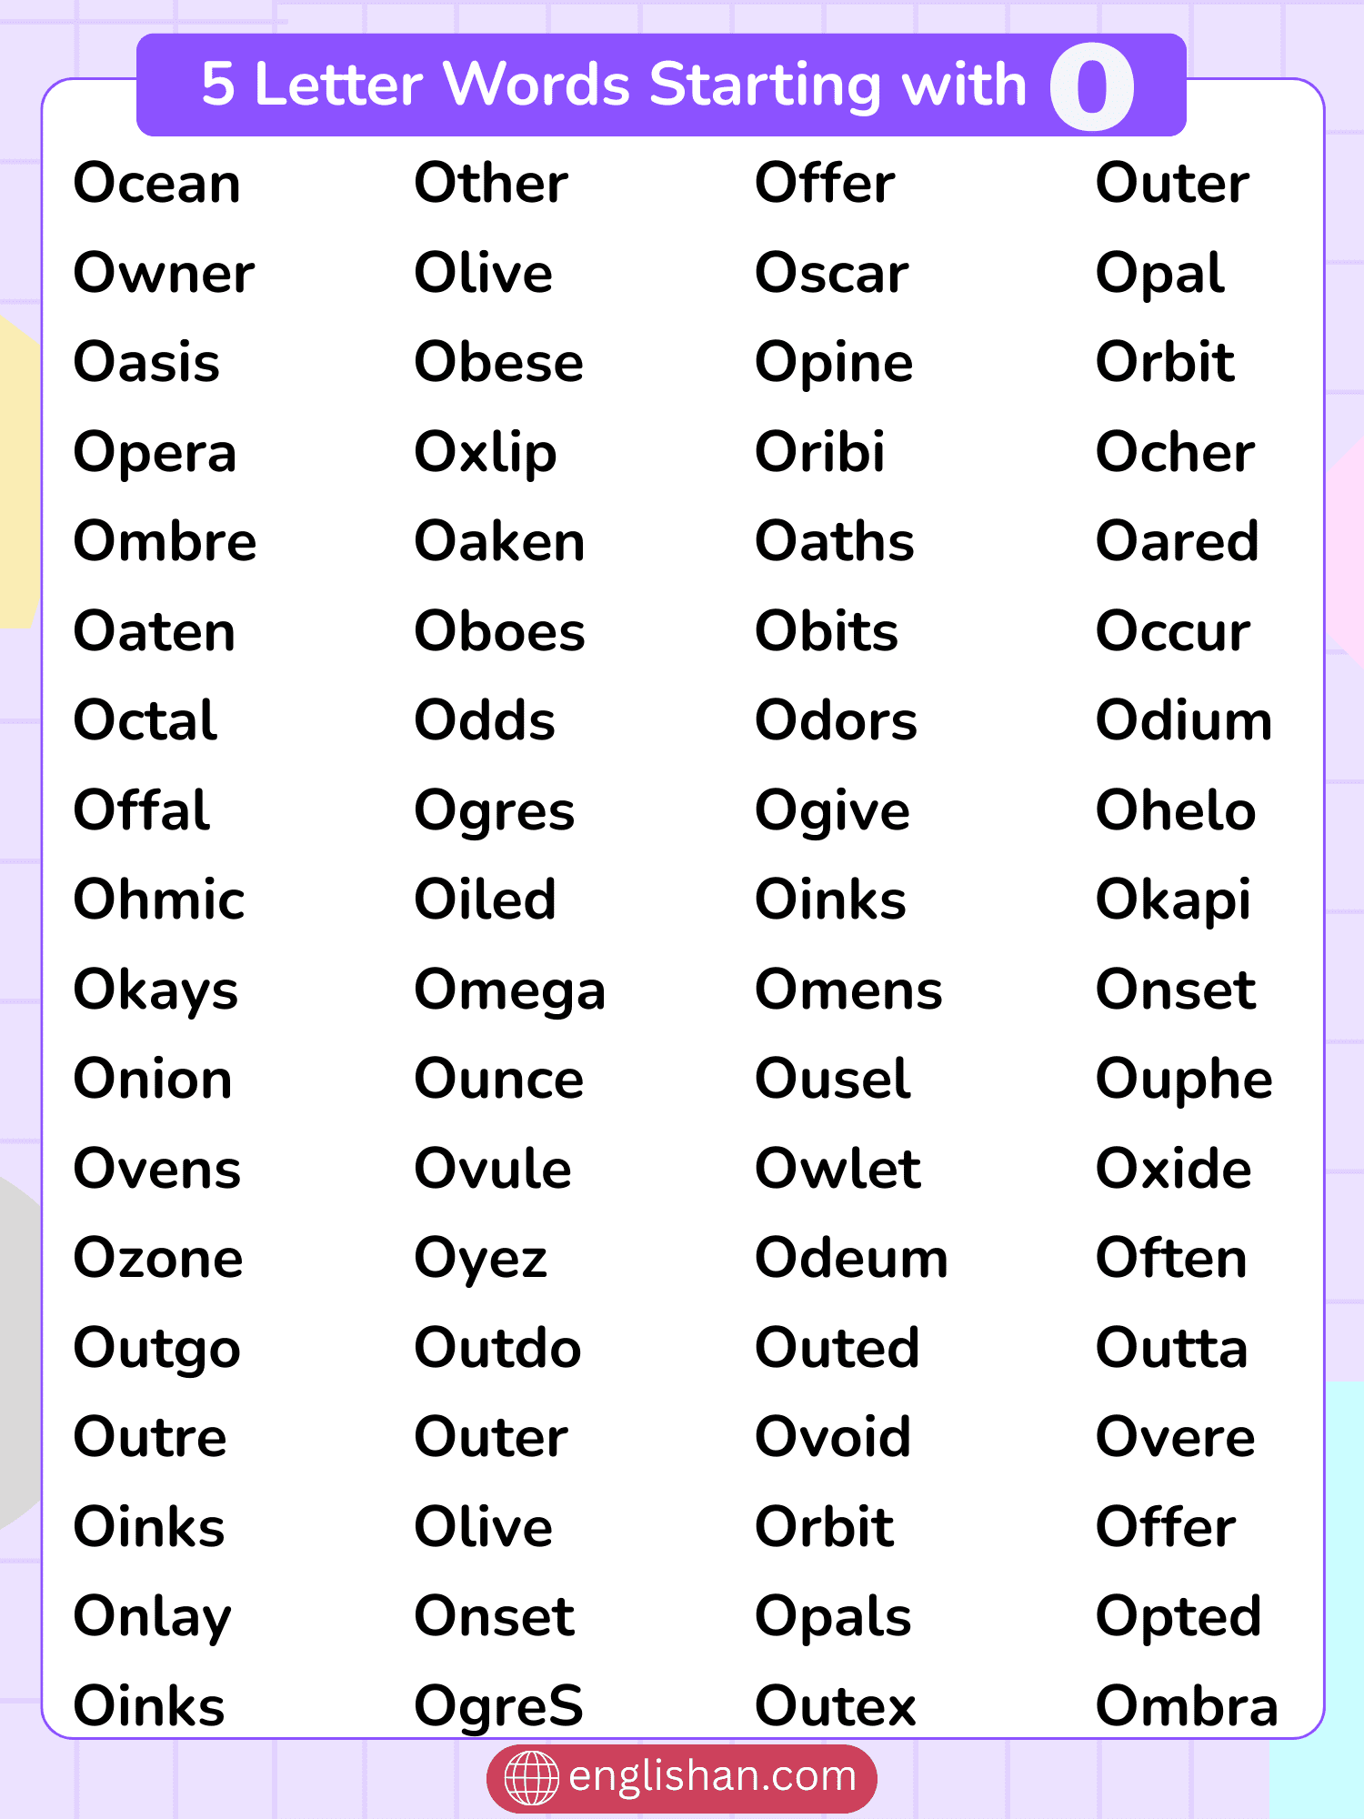Click the word "Ozone"
1364x1819 pixels.
(158, 1259)
